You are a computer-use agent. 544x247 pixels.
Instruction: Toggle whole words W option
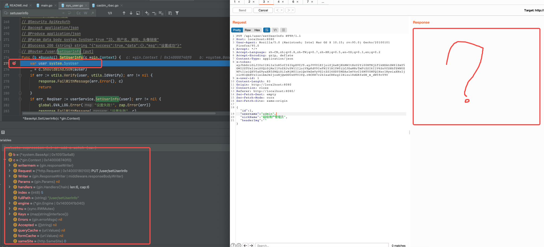(x=86, y=13)
